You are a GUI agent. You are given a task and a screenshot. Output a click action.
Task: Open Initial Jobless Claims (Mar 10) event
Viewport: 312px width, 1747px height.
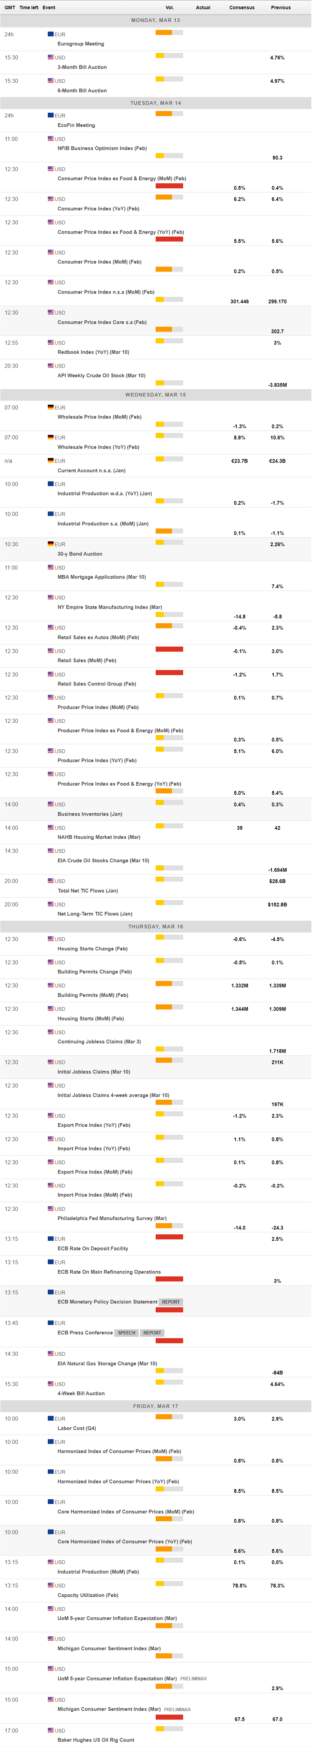(x=94, y=1072)
